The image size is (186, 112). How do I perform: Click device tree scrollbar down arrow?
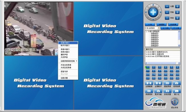[179, 45]
